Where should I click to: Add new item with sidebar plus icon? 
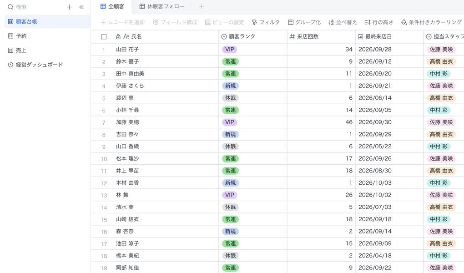[69, 7]
